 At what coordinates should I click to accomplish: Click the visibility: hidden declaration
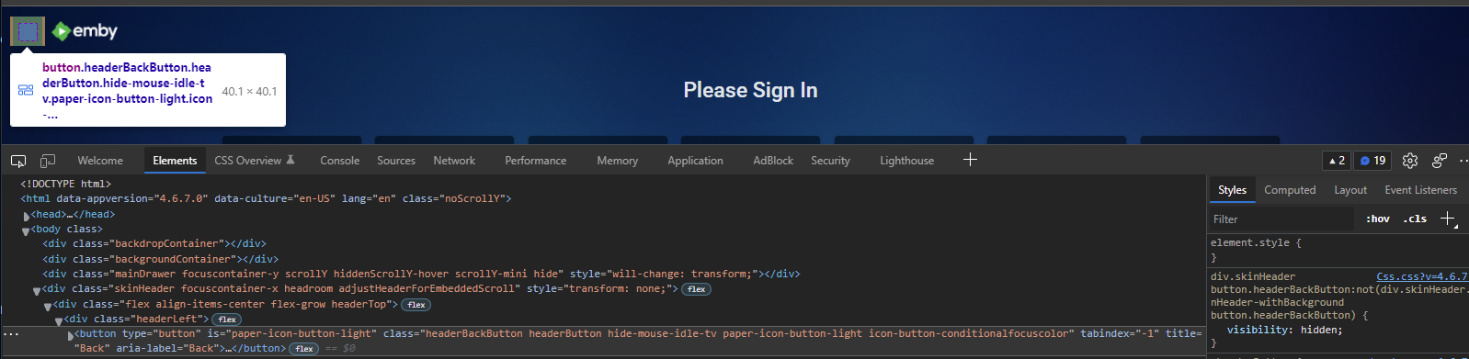[1284, 330]
